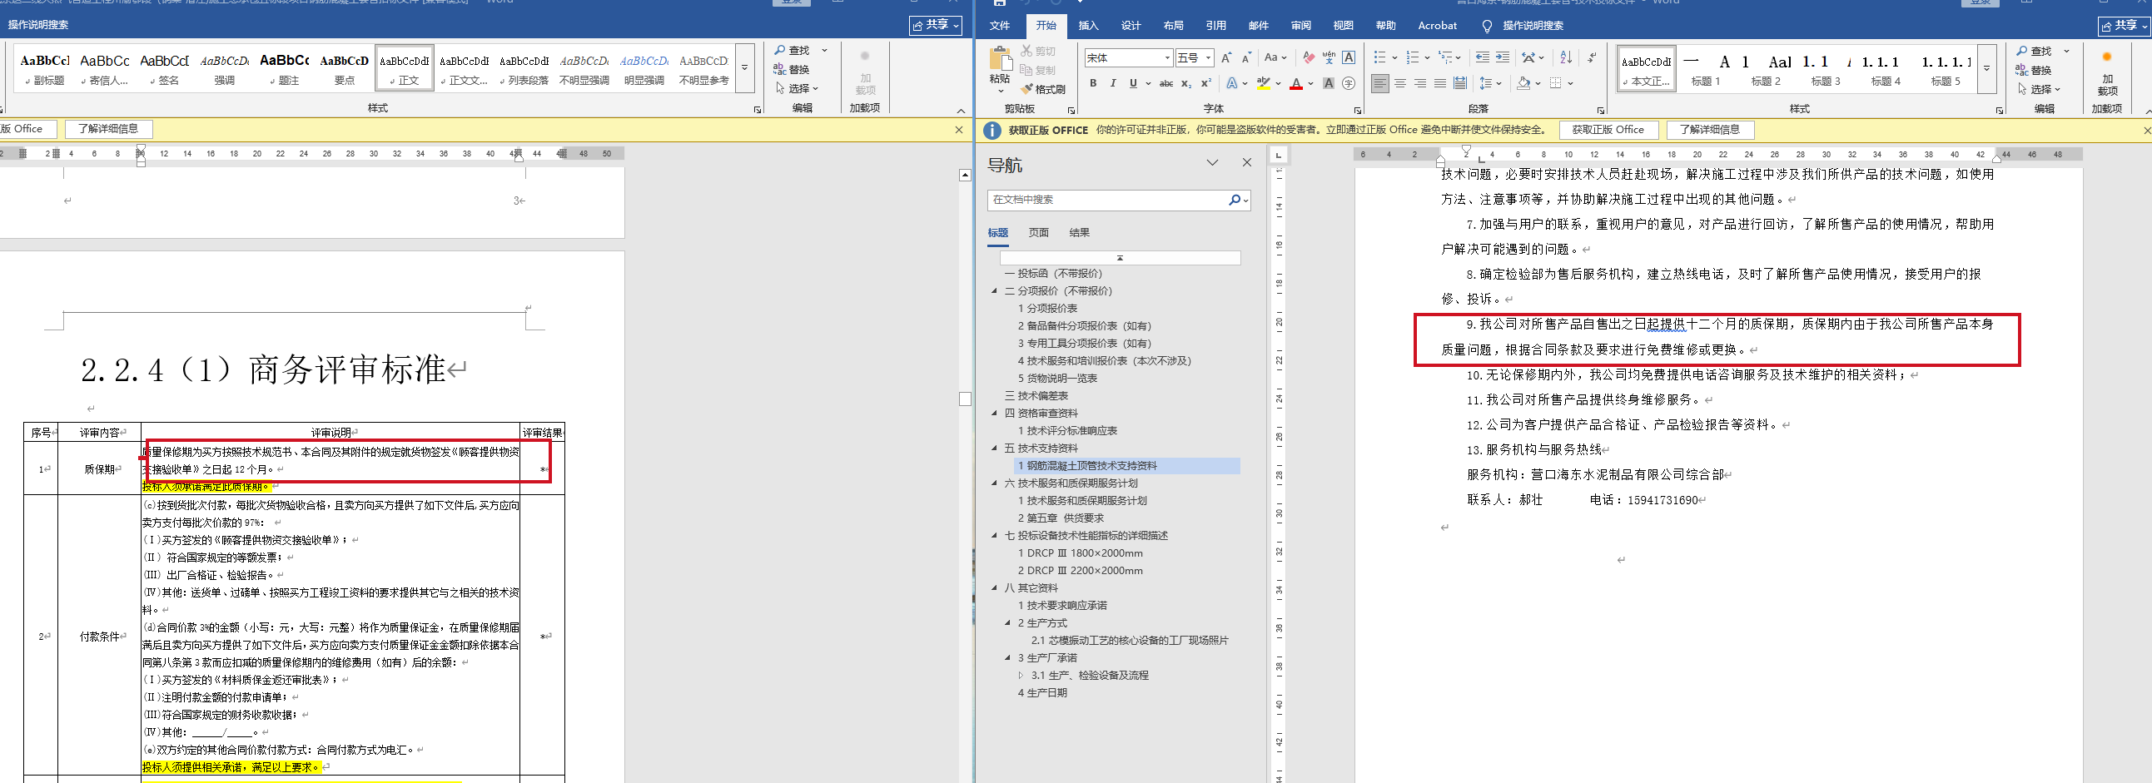Toggle bold formatting
This screenshot has width=2152, height=783.
(1093, 83)
